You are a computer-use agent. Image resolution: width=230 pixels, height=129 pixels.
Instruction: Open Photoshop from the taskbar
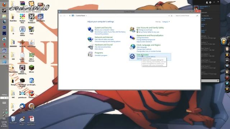click(x=4, y=27)
